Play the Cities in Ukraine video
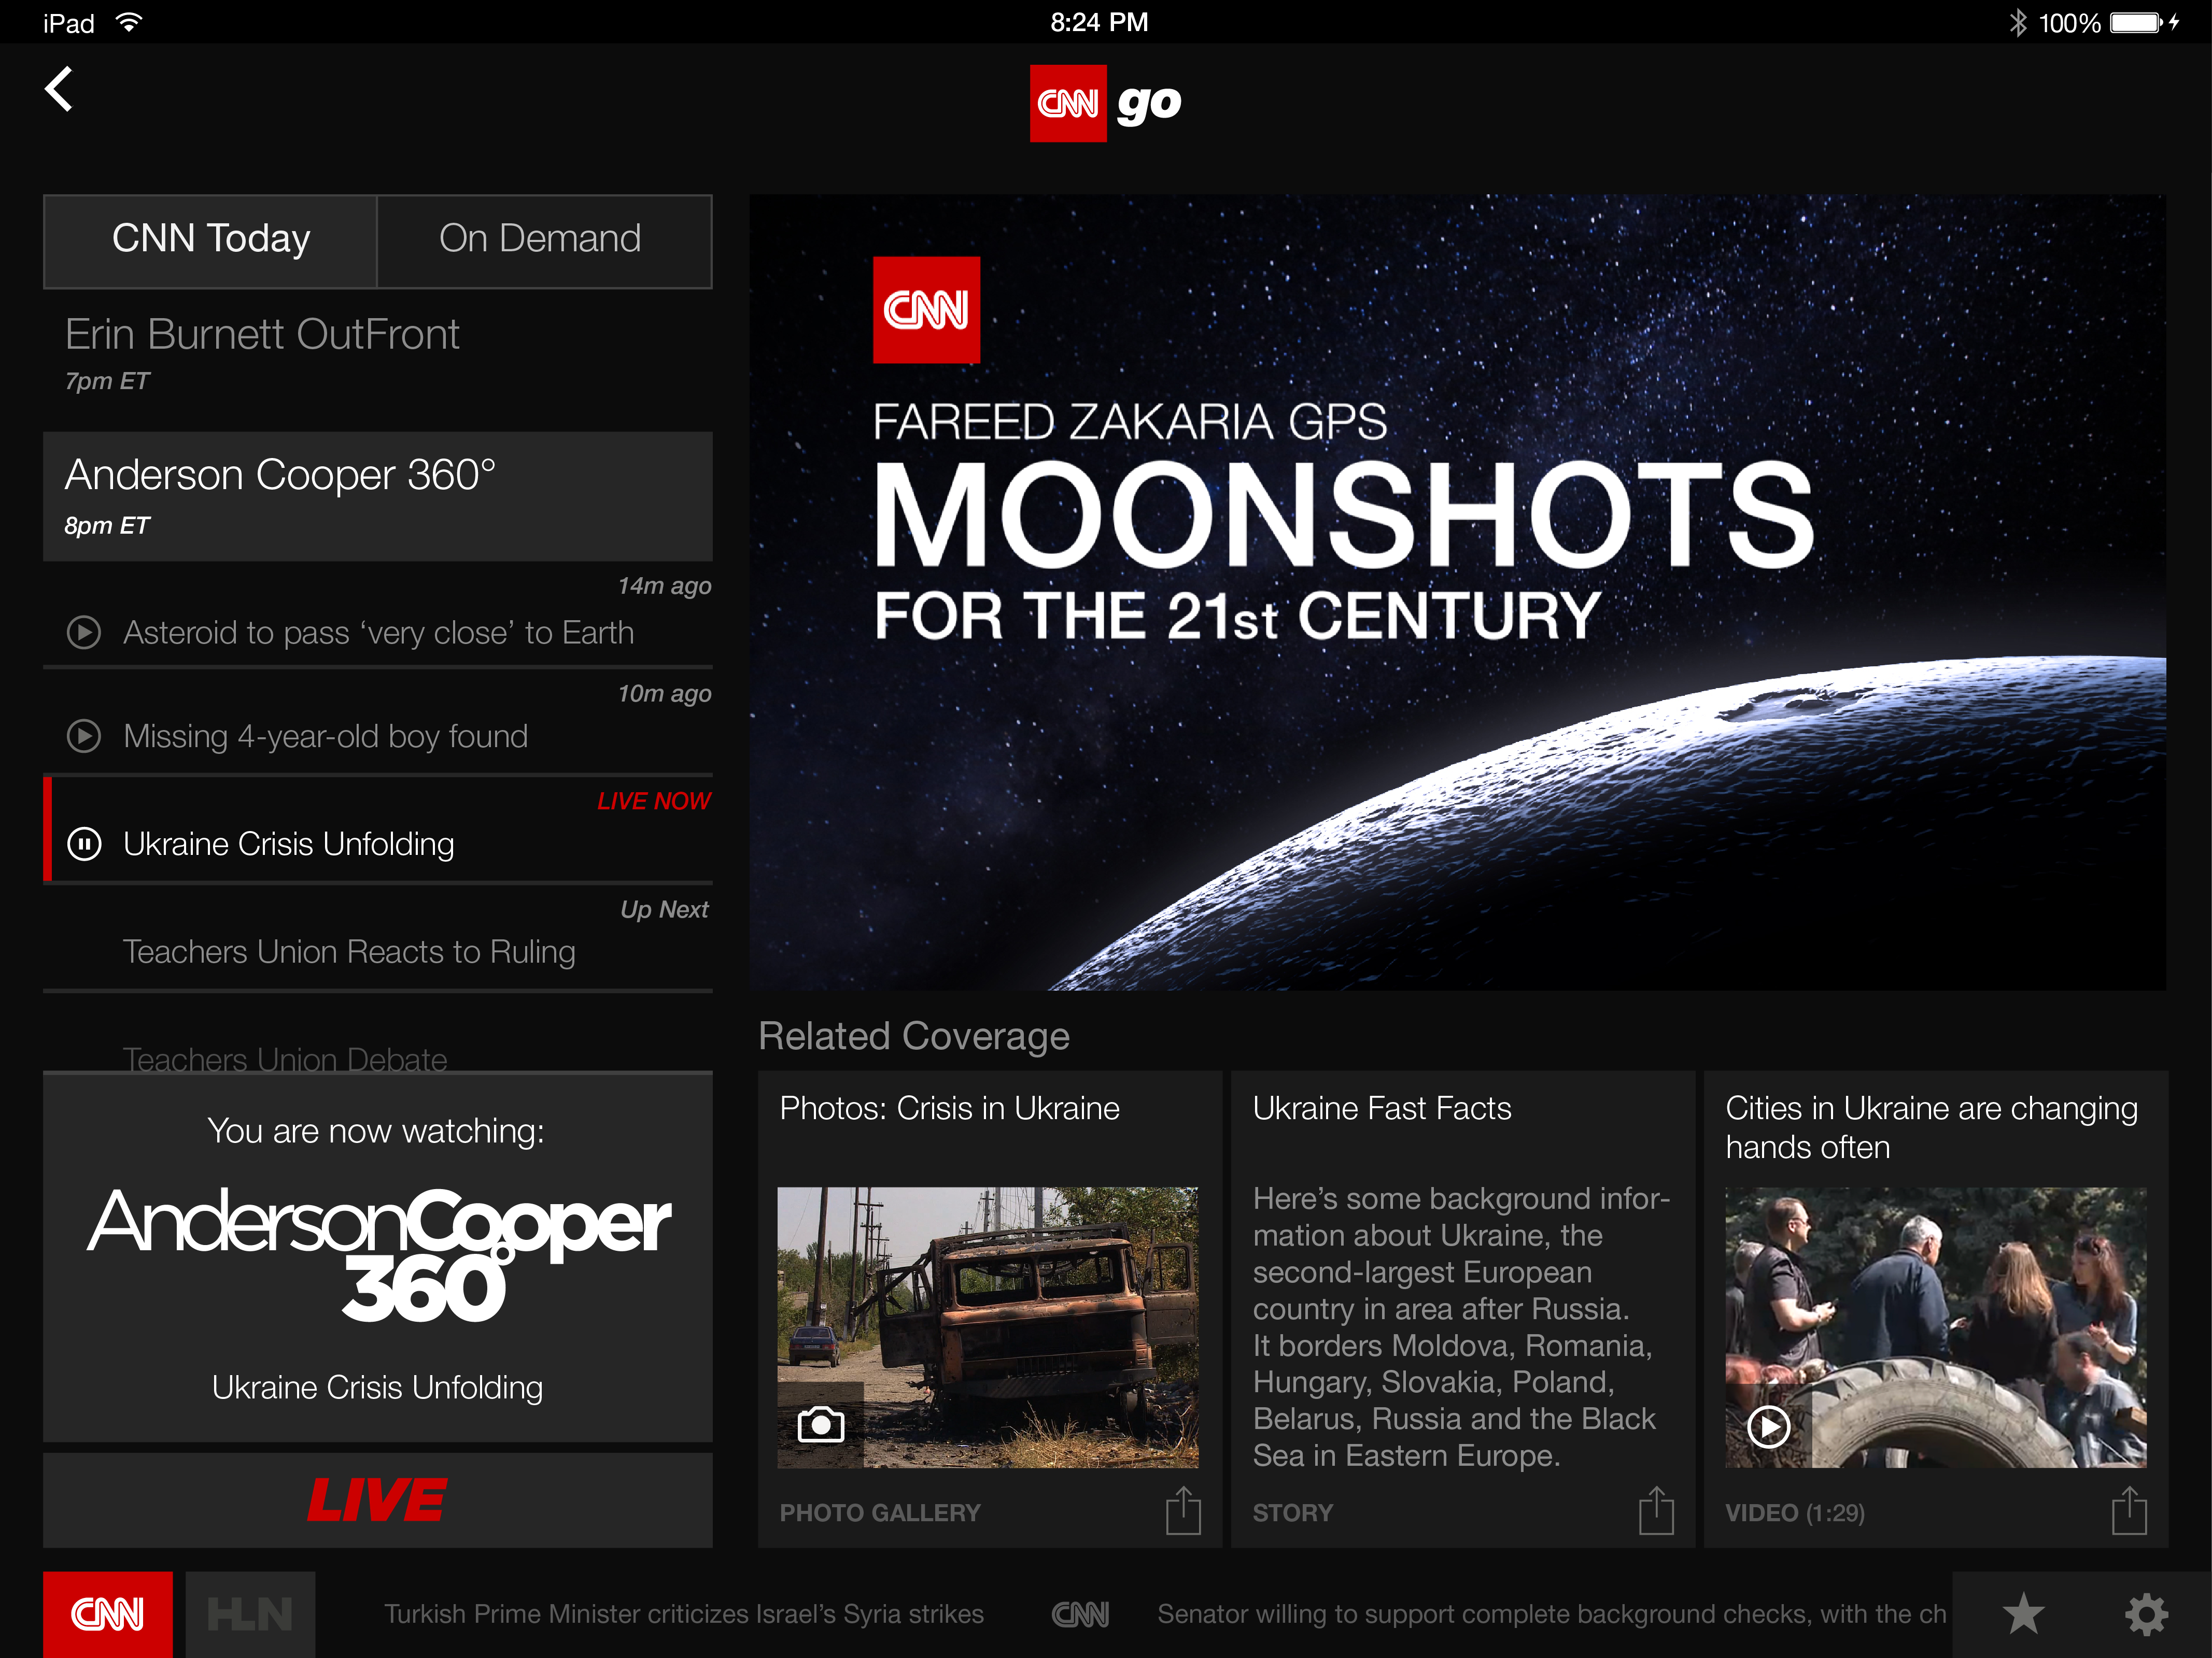The width and height of the screenshot is (2212, 1658). pos(1768,1426)
